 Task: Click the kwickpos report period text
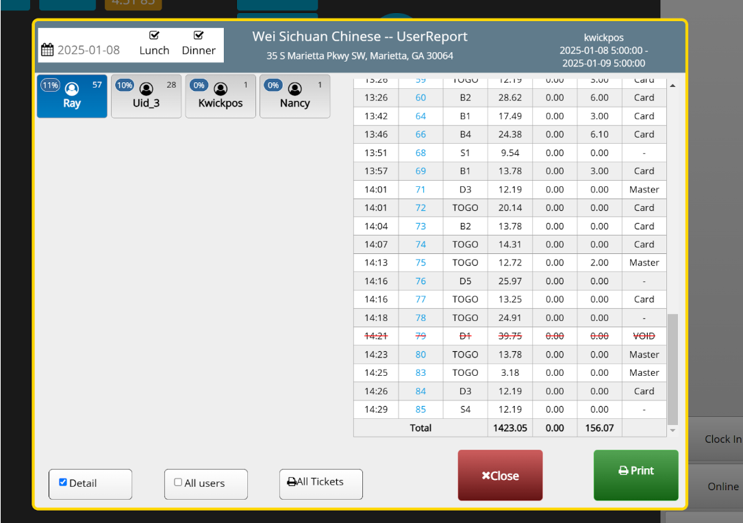pyautogui.click(x=604, y=50)
